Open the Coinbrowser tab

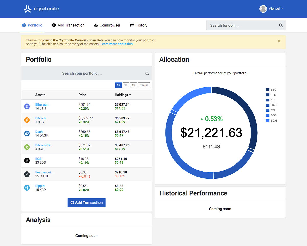pyautogui.click(x=107, y=25)
